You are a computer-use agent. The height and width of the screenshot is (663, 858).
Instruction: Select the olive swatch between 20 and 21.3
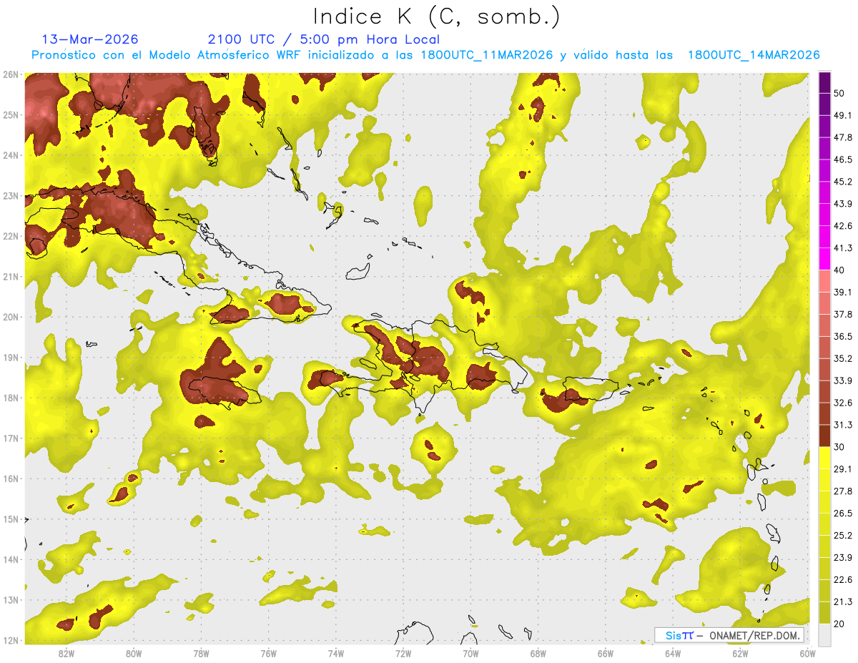pos(824,613)
